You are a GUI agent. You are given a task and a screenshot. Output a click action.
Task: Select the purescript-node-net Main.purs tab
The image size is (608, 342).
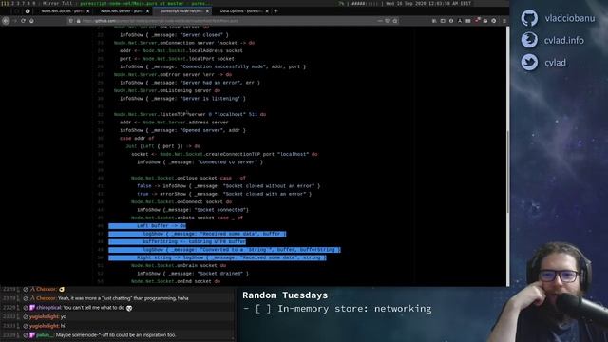[181, 11]
